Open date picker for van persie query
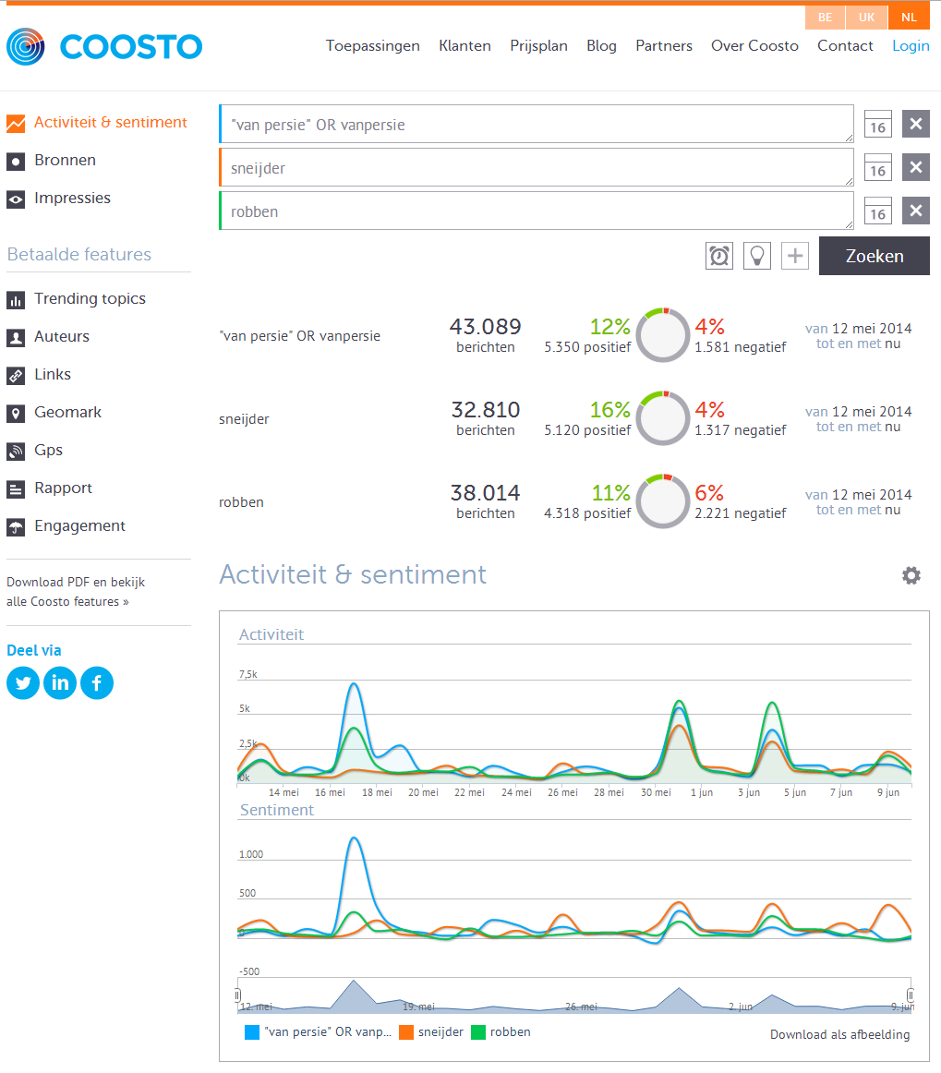The height and width of the screenshot is (1073, 941). tap(877, 125)
